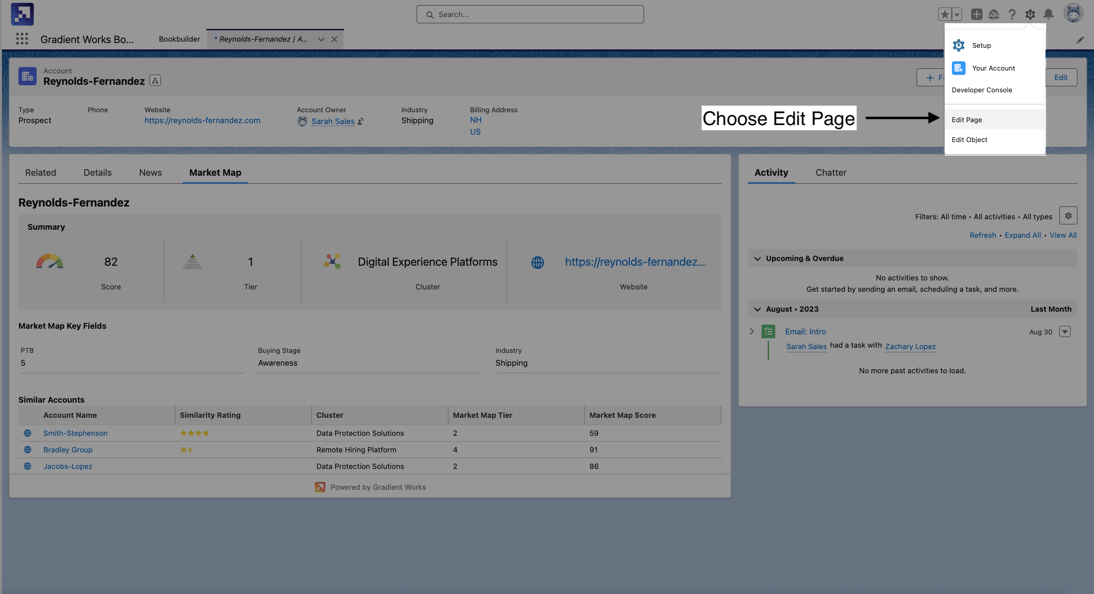This screenshot has width=1094, height=594.
Task: Open the Email: Intro action dropdown
Action: point(1065,332)
